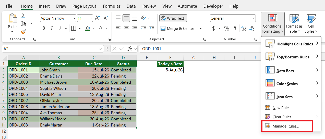Click the Cut scissors icon

23,16
